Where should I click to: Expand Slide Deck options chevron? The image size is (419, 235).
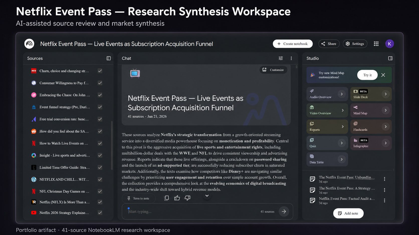tap(386, 94)
